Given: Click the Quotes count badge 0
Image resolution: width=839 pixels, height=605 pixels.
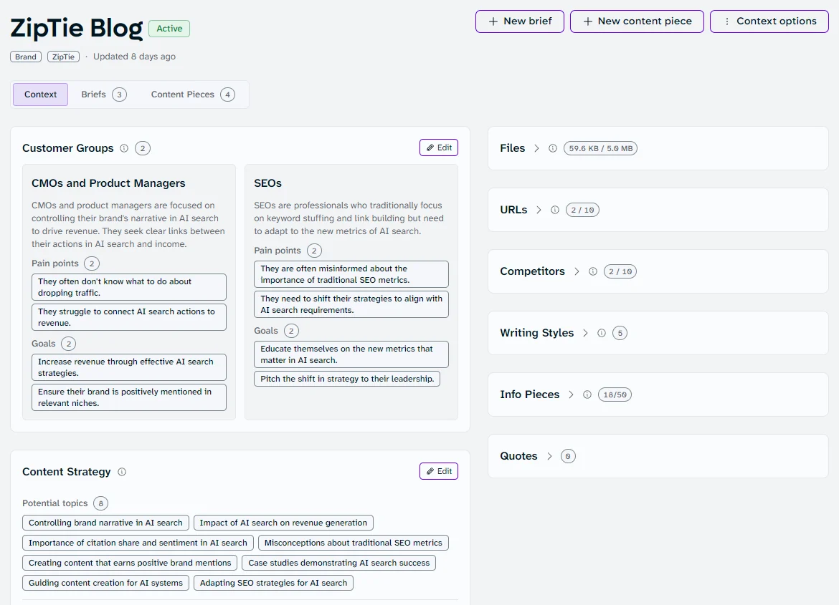Looking at the screenshot, I should (x=568, y=456).
